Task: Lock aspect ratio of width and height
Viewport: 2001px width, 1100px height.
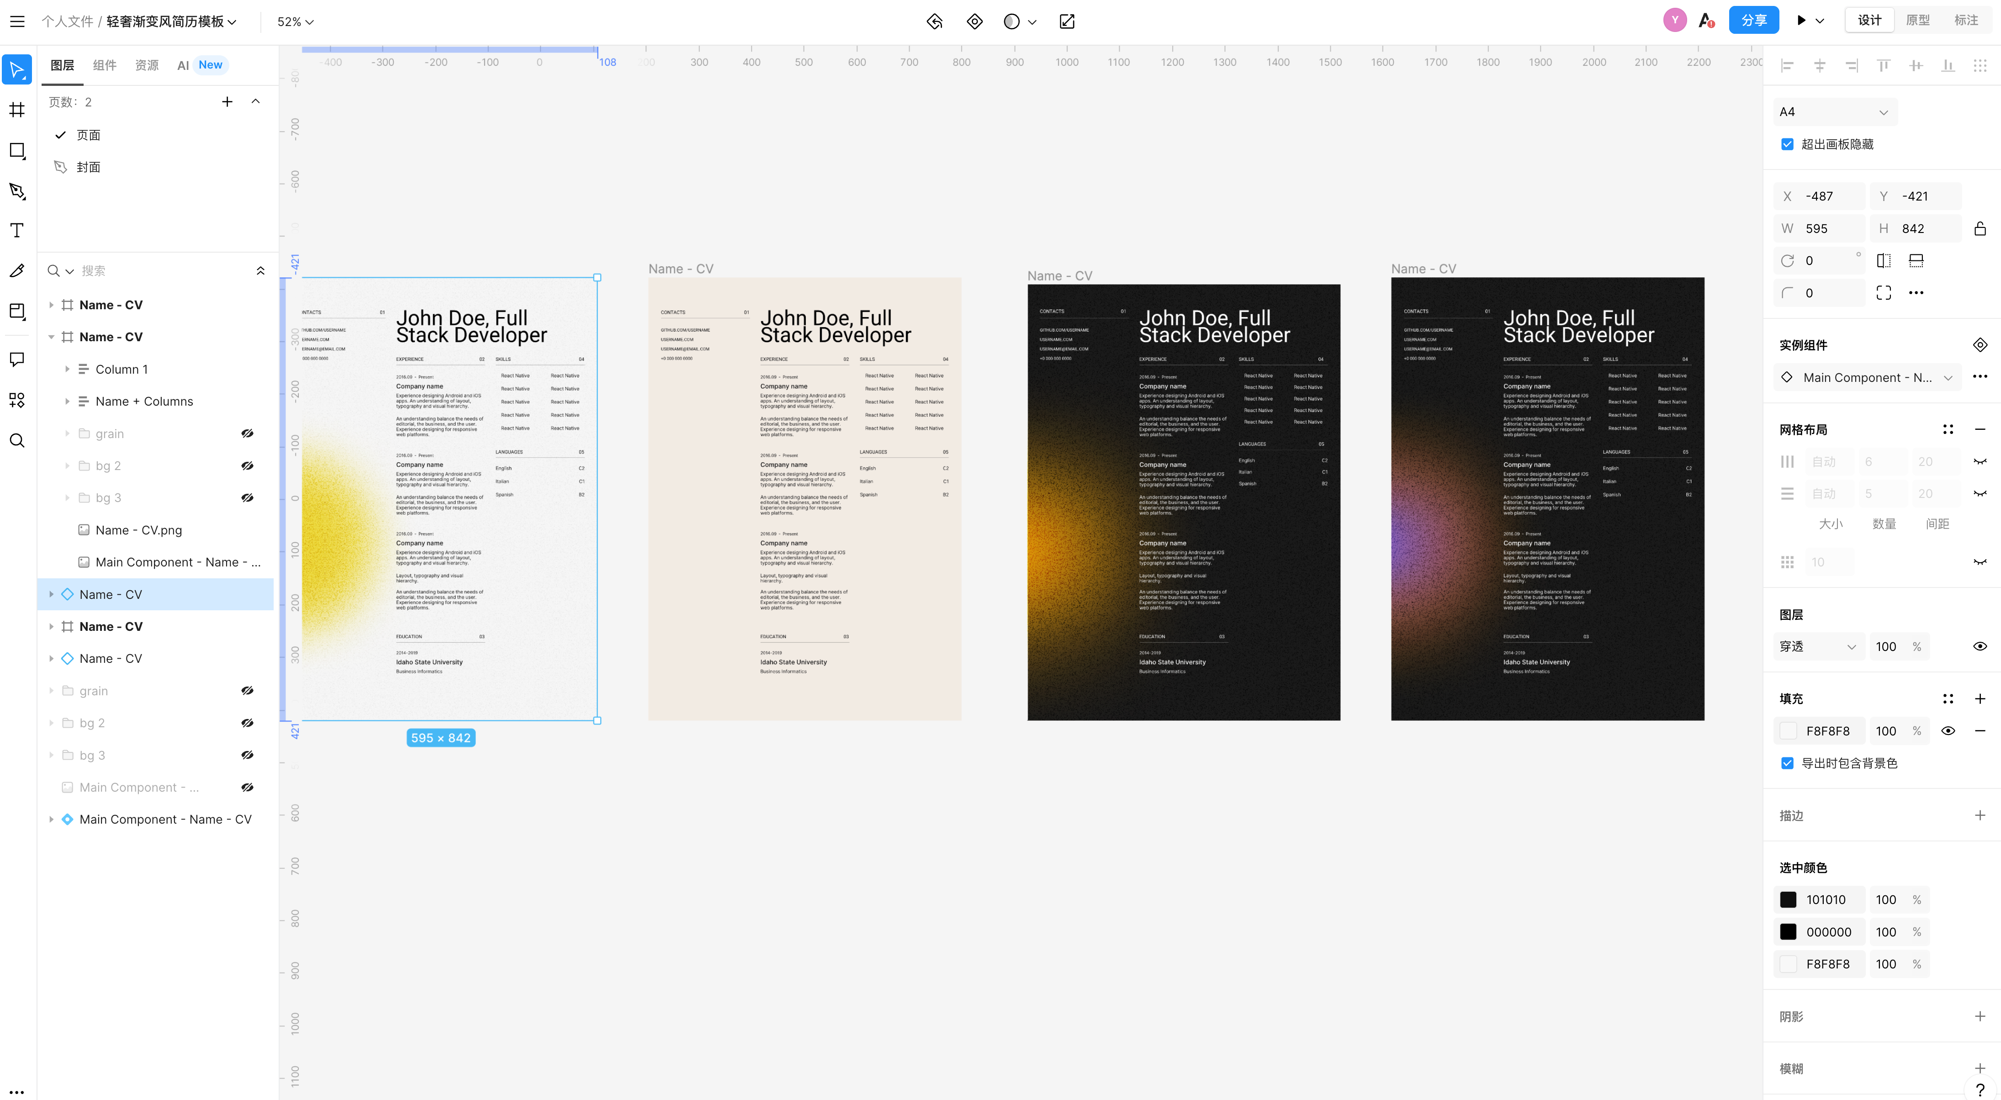Action: tap(1979, 228)
